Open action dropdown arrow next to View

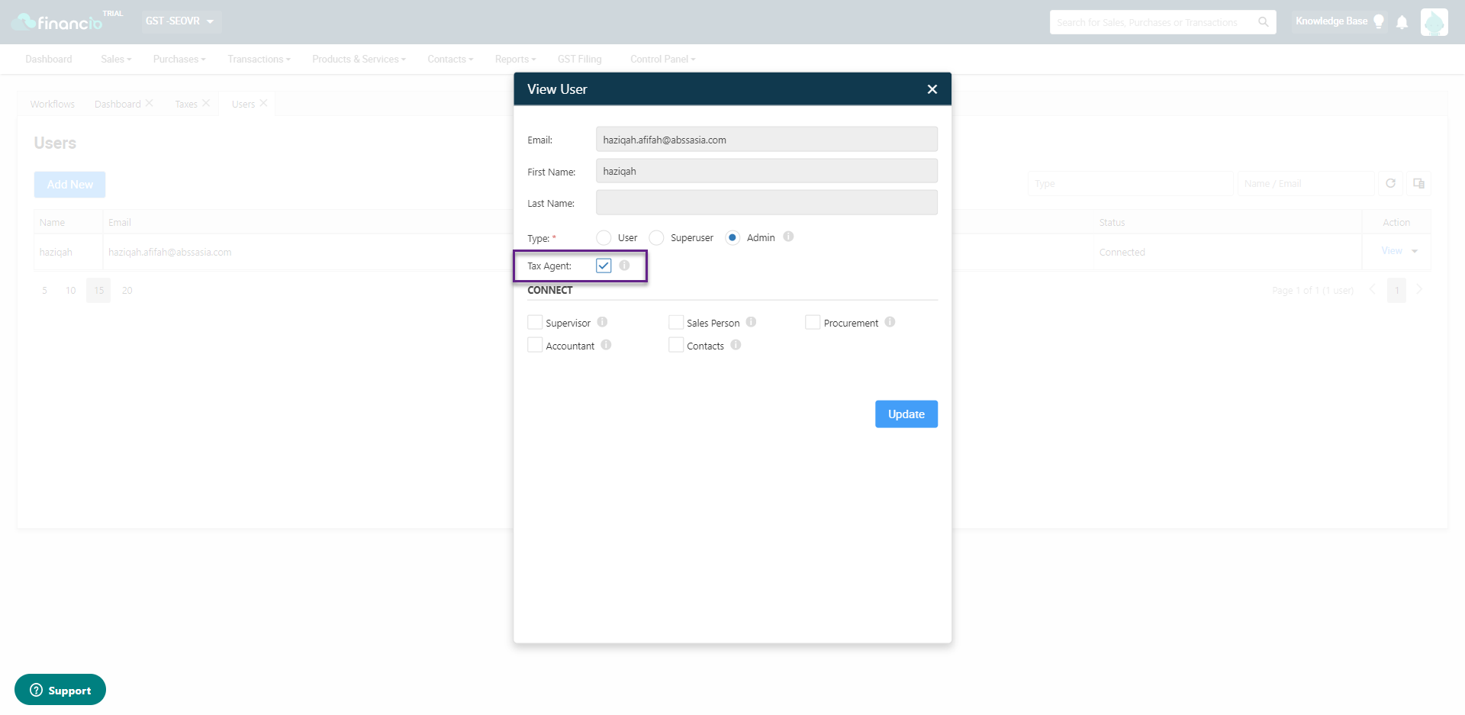[x=1415, y=251]
